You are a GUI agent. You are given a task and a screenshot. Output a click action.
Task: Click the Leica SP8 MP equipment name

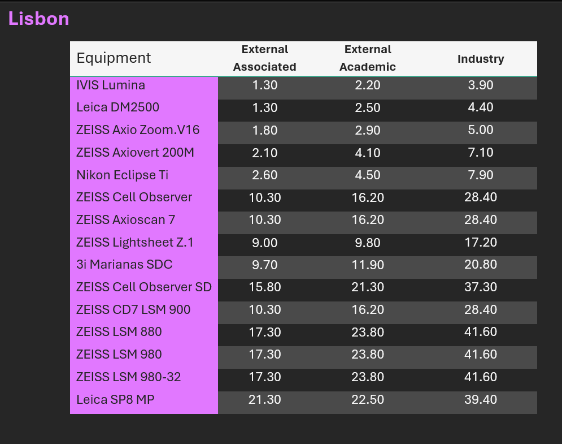115,400
